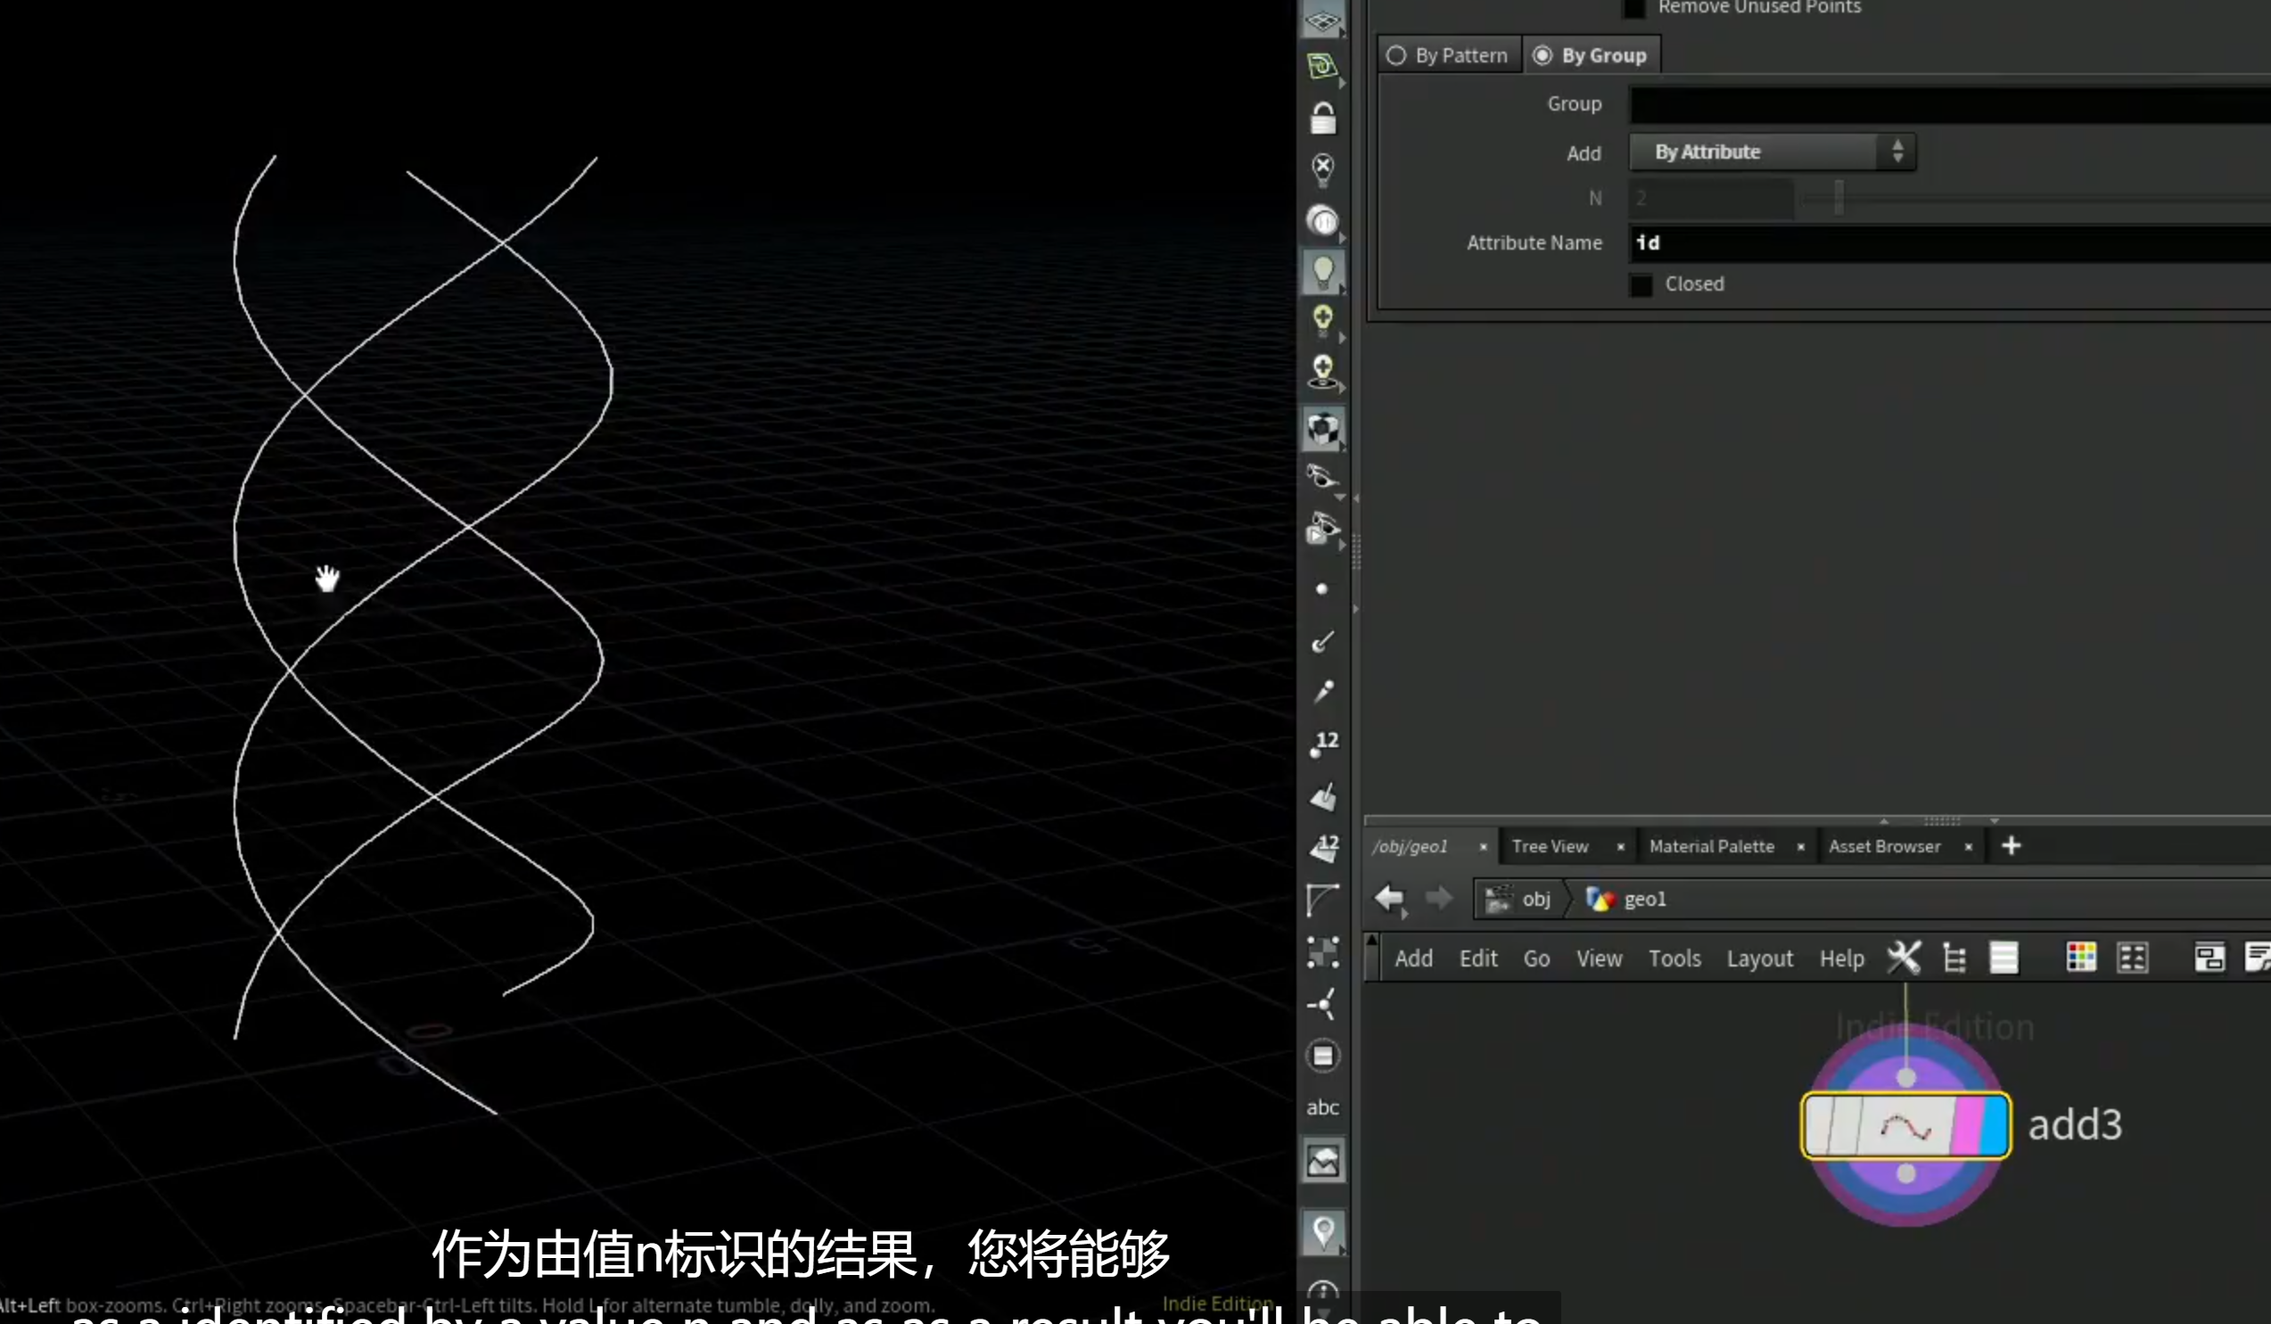This screenshot has width=2271, height=1324.
Task: Click the node shapes palette icon
Action: 2132,958
